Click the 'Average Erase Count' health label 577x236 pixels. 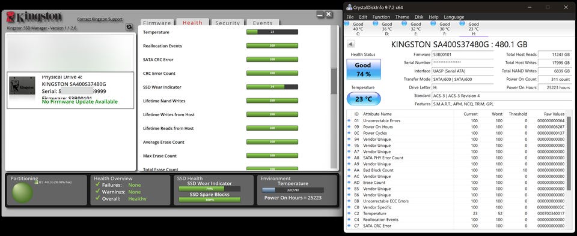tap(163, 142)
